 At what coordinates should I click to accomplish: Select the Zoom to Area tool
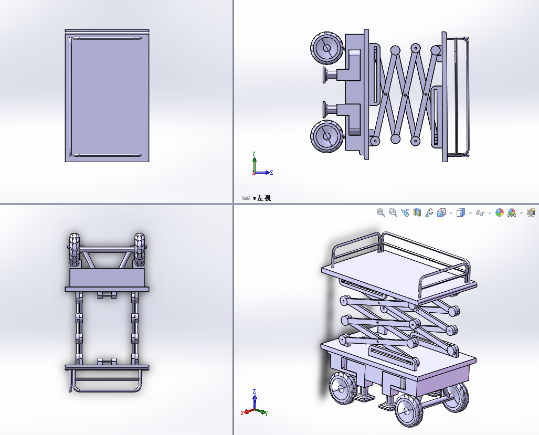pyautogui.click(x=393, y=213)
